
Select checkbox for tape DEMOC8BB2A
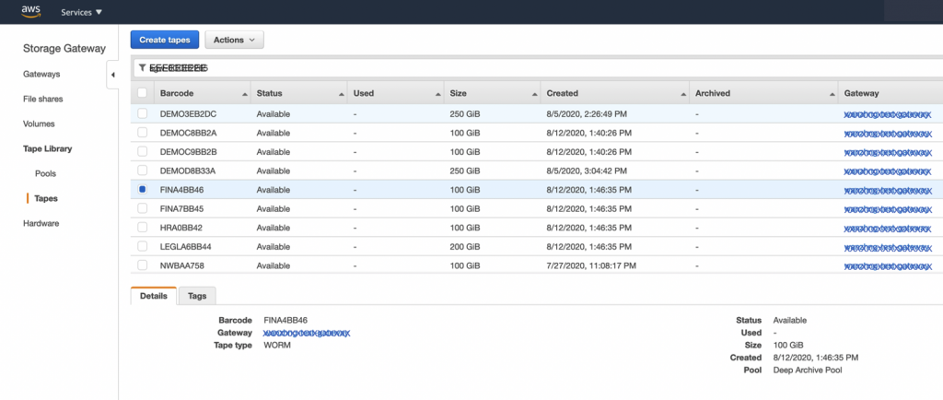pos(142,133)
